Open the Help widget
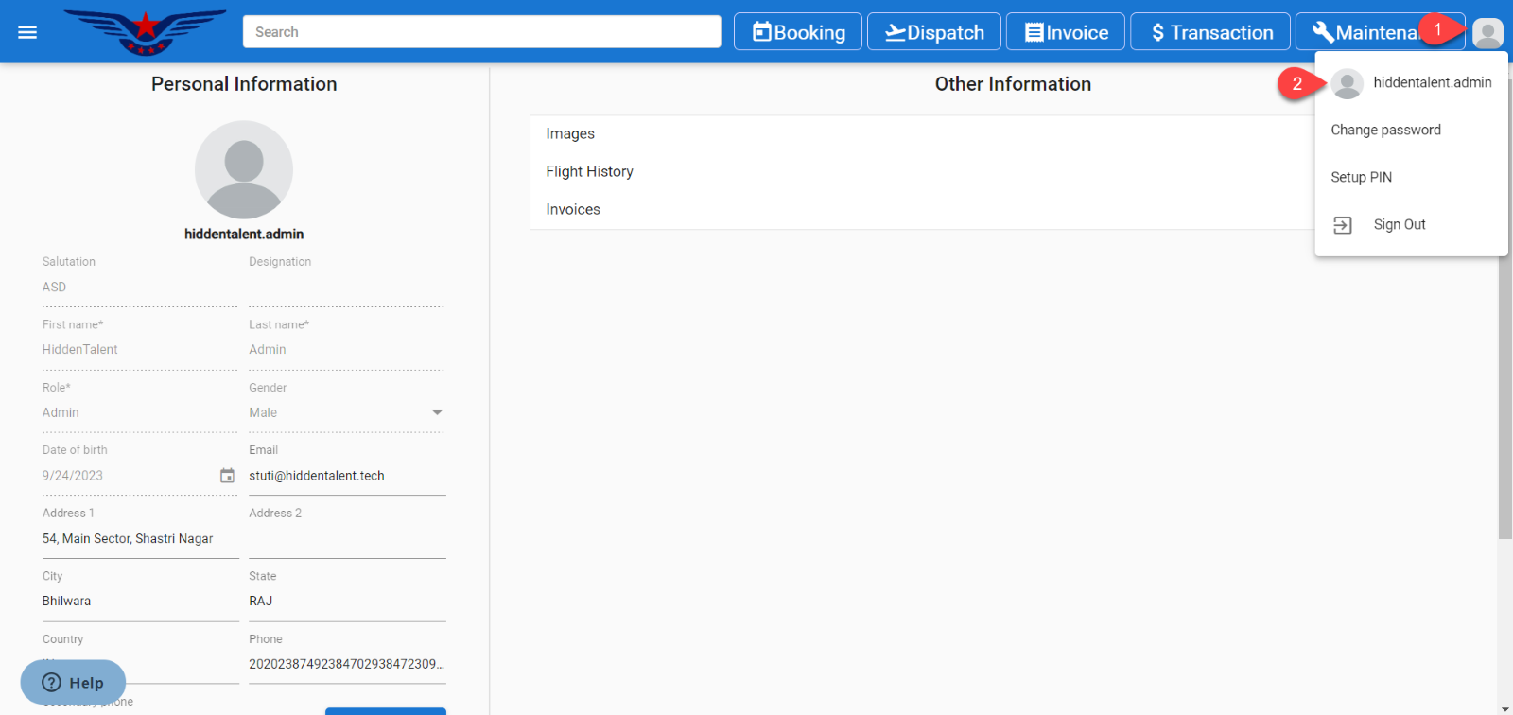This screenshot has height=715, width=1513. coord(73,682)
